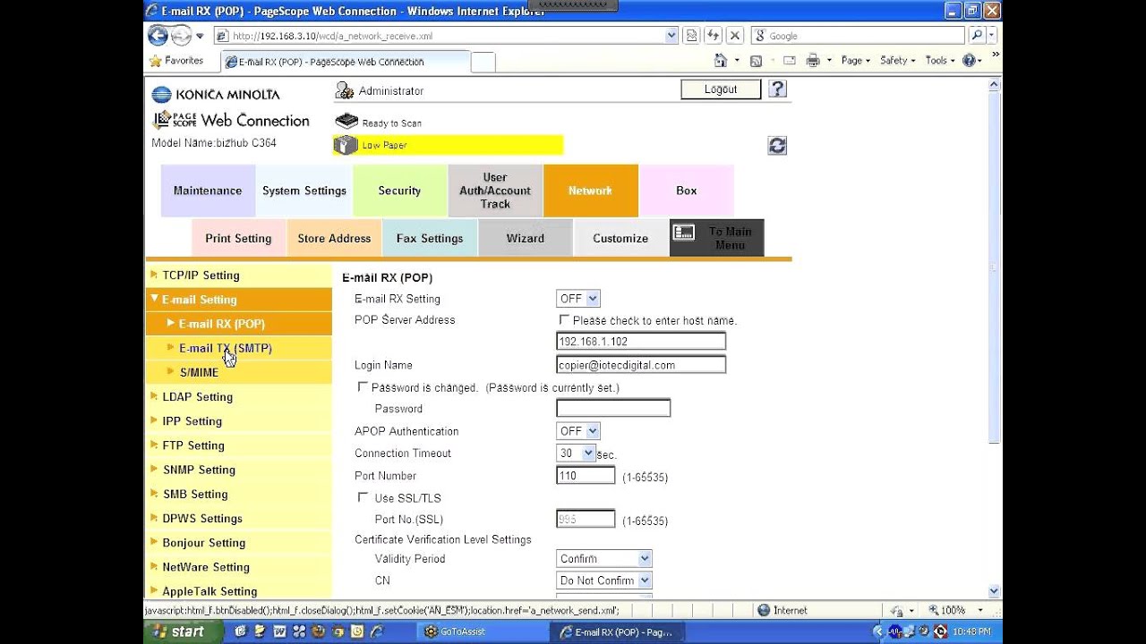This screenshot has height=644, width=1146.
Task: Open the IE Help question-mark icon
Action: (969, 61)
